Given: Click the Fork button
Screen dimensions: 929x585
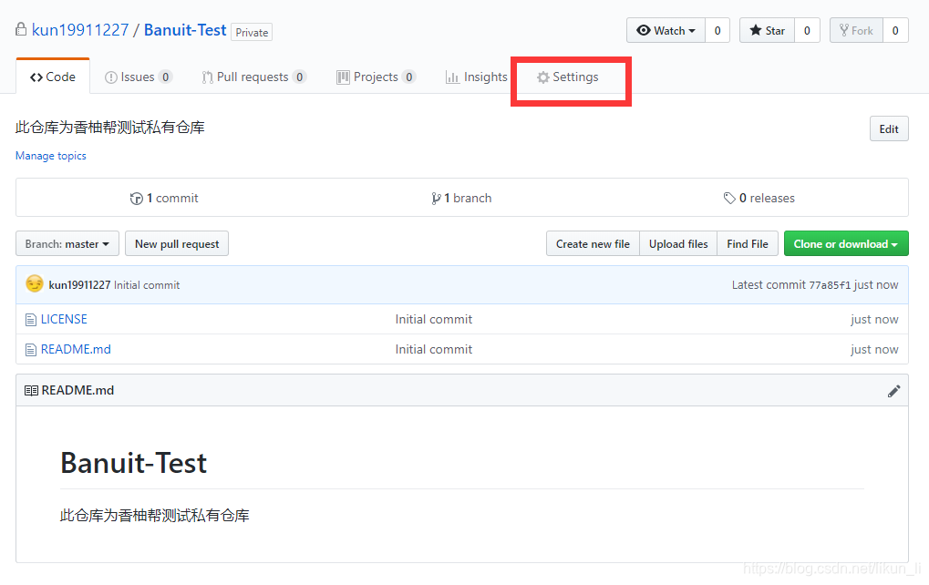Looking at the screenshot, I should tap(857, 30).
